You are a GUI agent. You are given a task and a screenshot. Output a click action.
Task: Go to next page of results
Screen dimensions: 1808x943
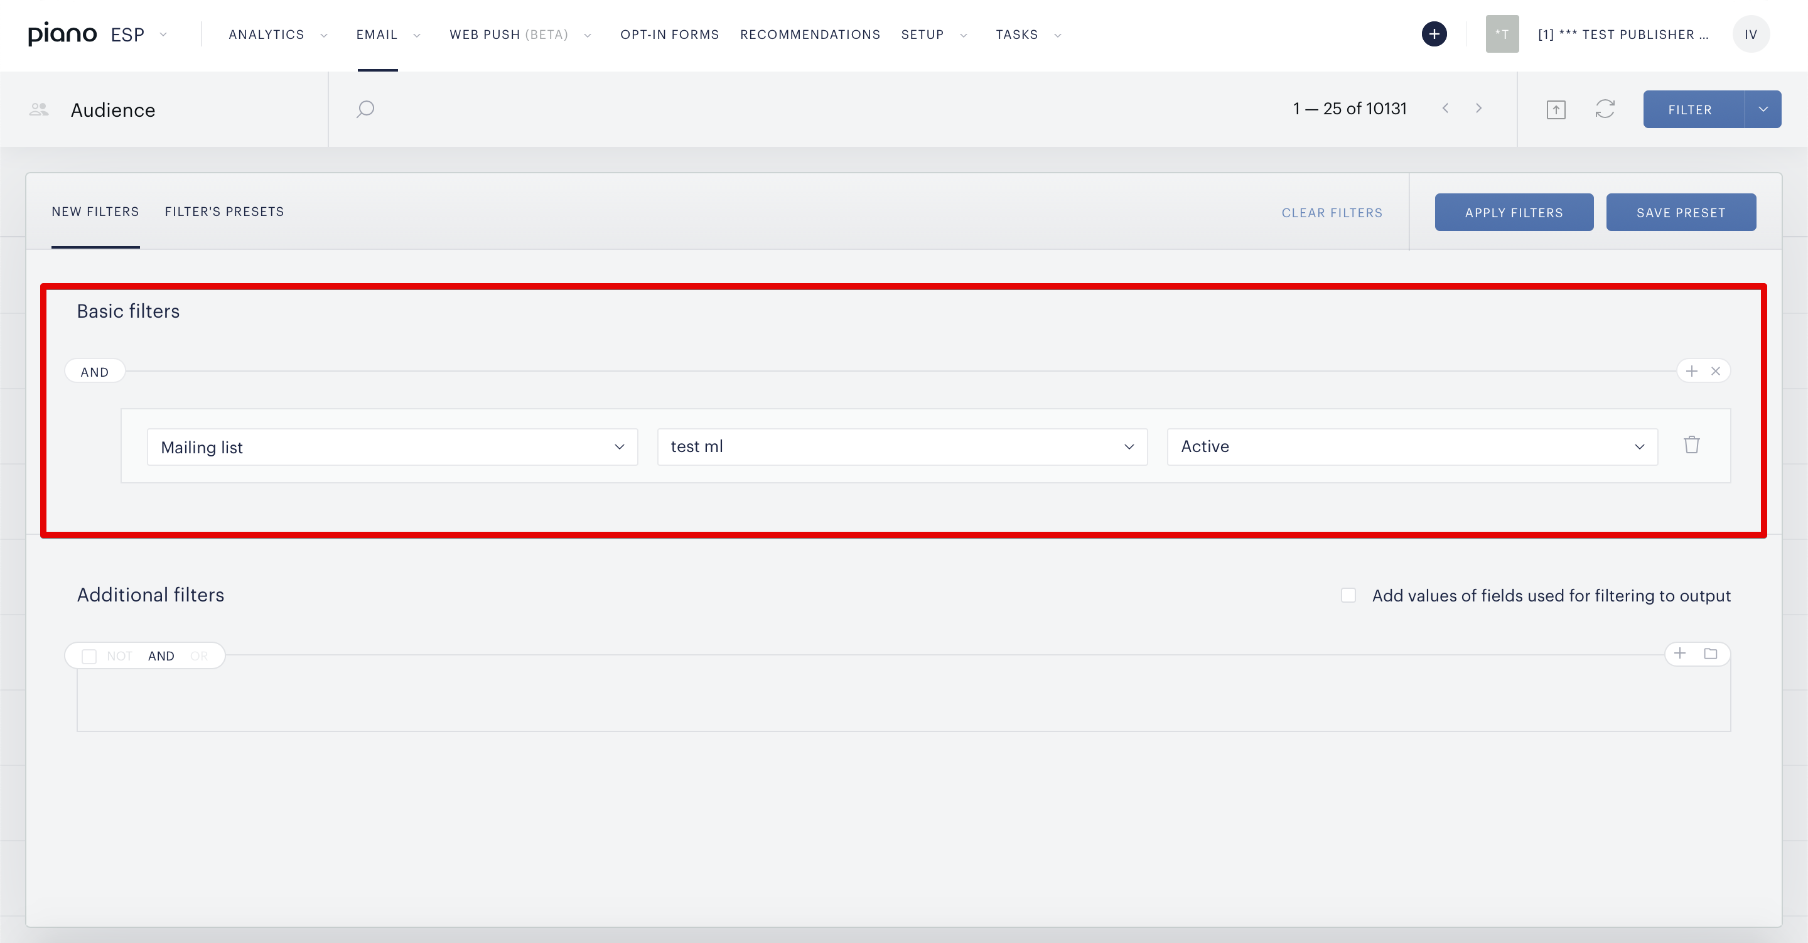pyautogui.click(x=1479, y=108)
